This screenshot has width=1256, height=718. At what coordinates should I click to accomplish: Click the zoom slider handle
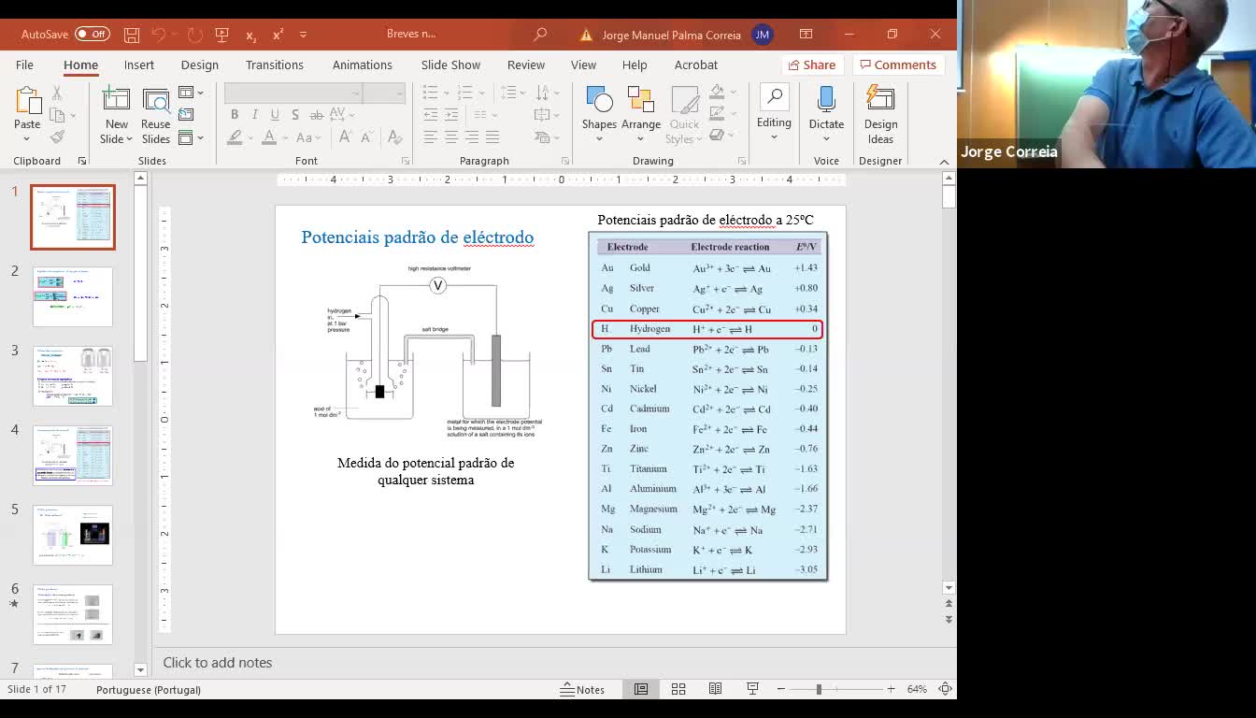click(x=819, y=689)
